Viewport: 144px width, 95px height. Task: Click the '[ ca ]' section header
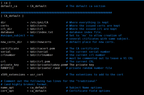(x=5, y=3)
